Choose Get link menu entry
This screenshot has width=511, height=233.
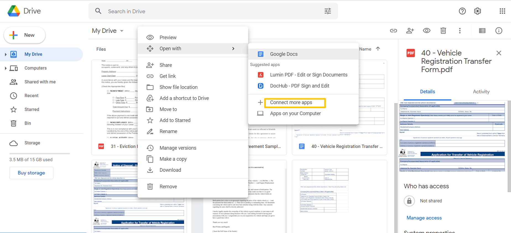(x=193, y=76)
